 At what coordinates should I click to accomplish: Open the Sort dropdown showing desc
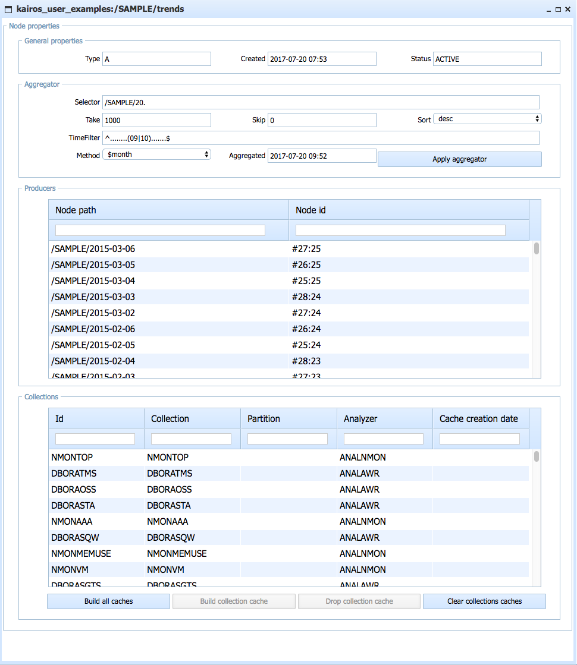click(x=487, y=119)
